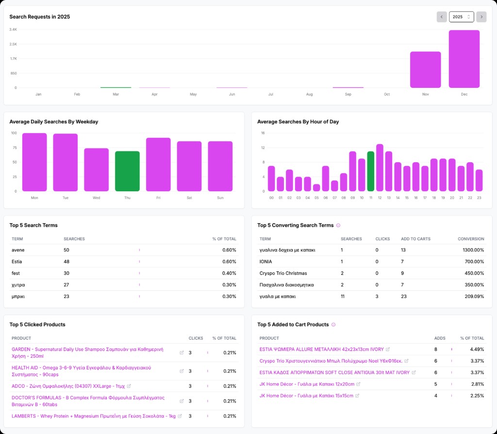This screenshot has width=497, height=434.
Task: Click the November bar in Search Requests chart
Action: point(425,69)
